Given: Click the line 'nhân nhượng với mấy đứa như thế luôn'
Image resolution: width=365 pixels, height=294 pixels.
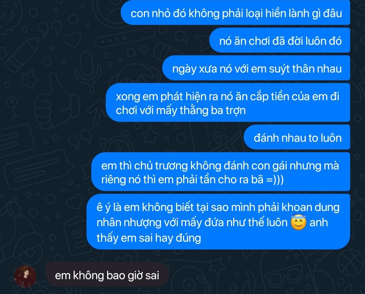Looking at the screenshot, I should [192, 222].
